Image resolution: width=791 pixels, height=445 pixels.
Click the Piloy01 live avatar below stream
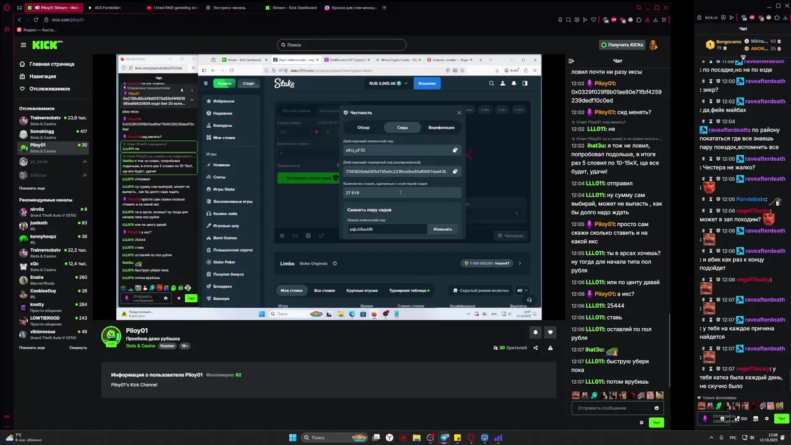click(x=111, y=336)
